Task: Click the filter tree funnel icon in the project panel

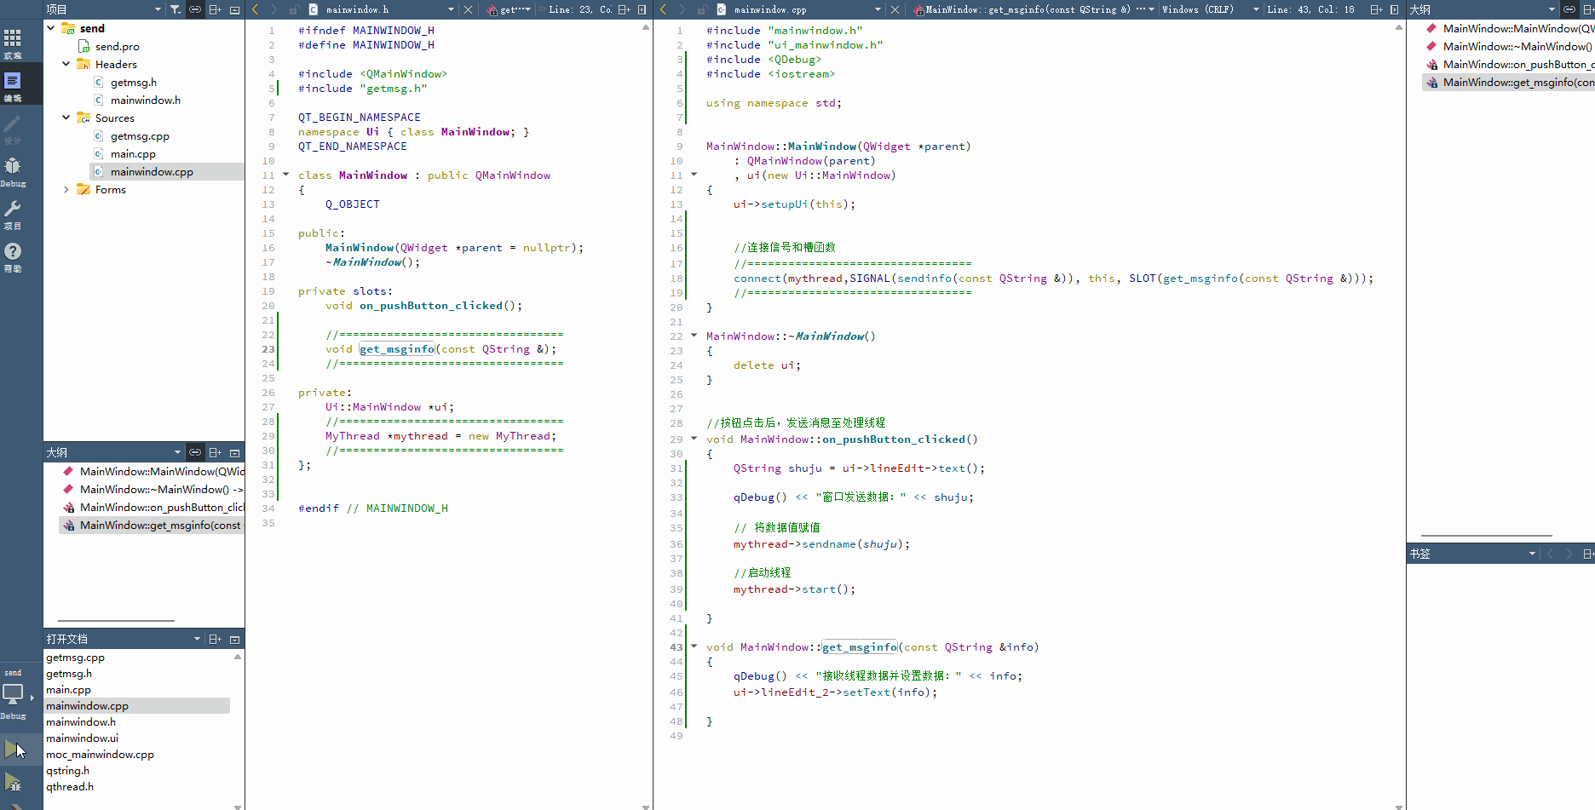Action: pyautogui.click(x=175, y=9)
